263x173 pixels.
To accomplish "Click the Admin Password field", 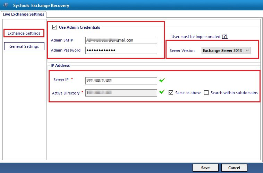I will pos(121,51).
